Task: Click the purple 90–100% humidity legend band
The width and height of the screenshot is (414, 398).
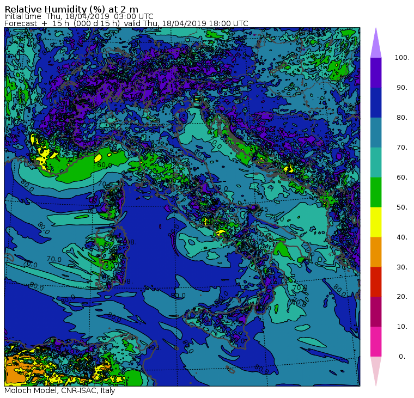Action: pos(376,72)
